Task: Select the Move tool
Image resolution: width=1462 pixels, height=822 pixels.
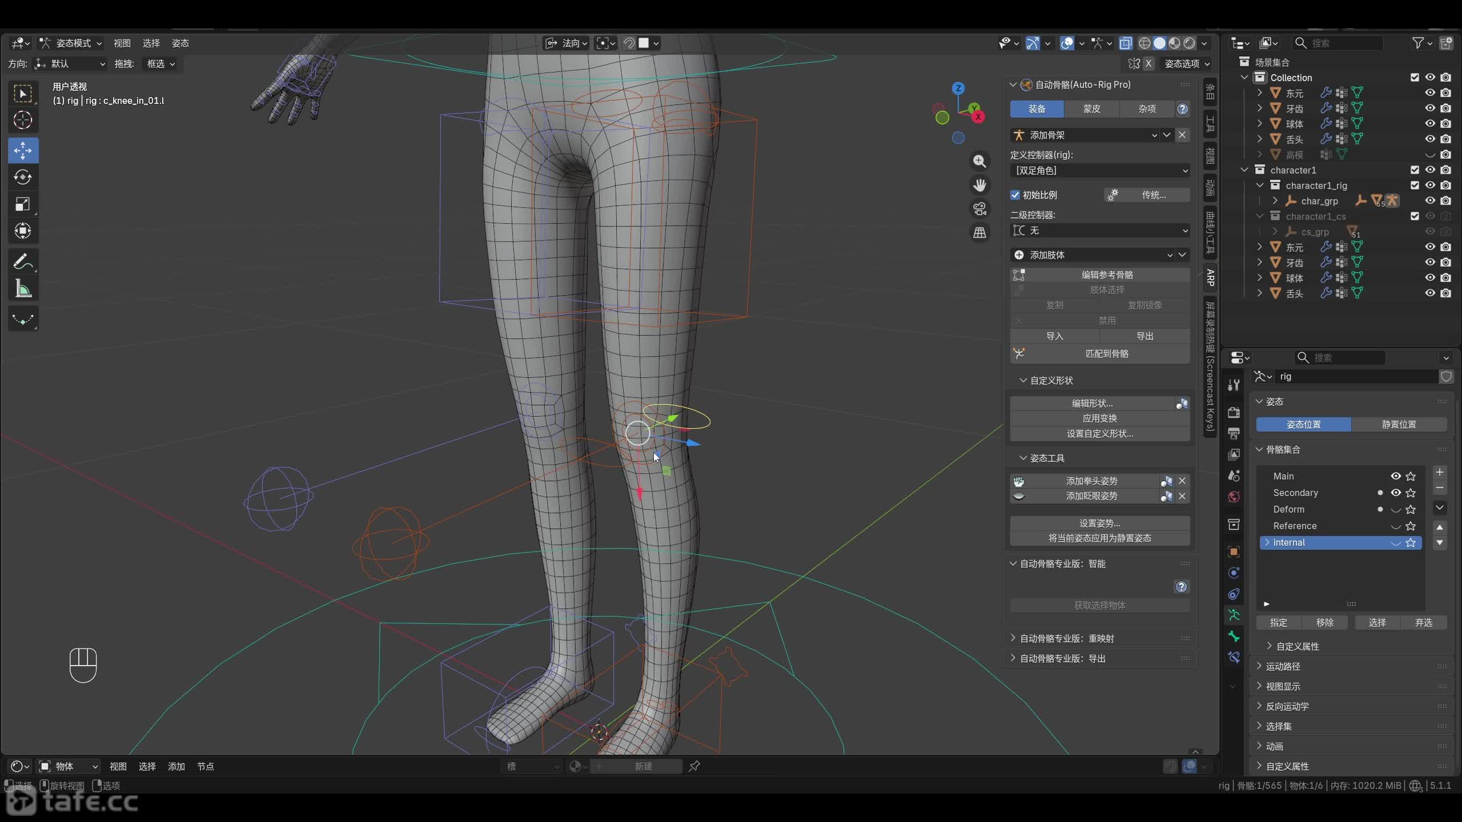Action: click(x=23, y=151)
